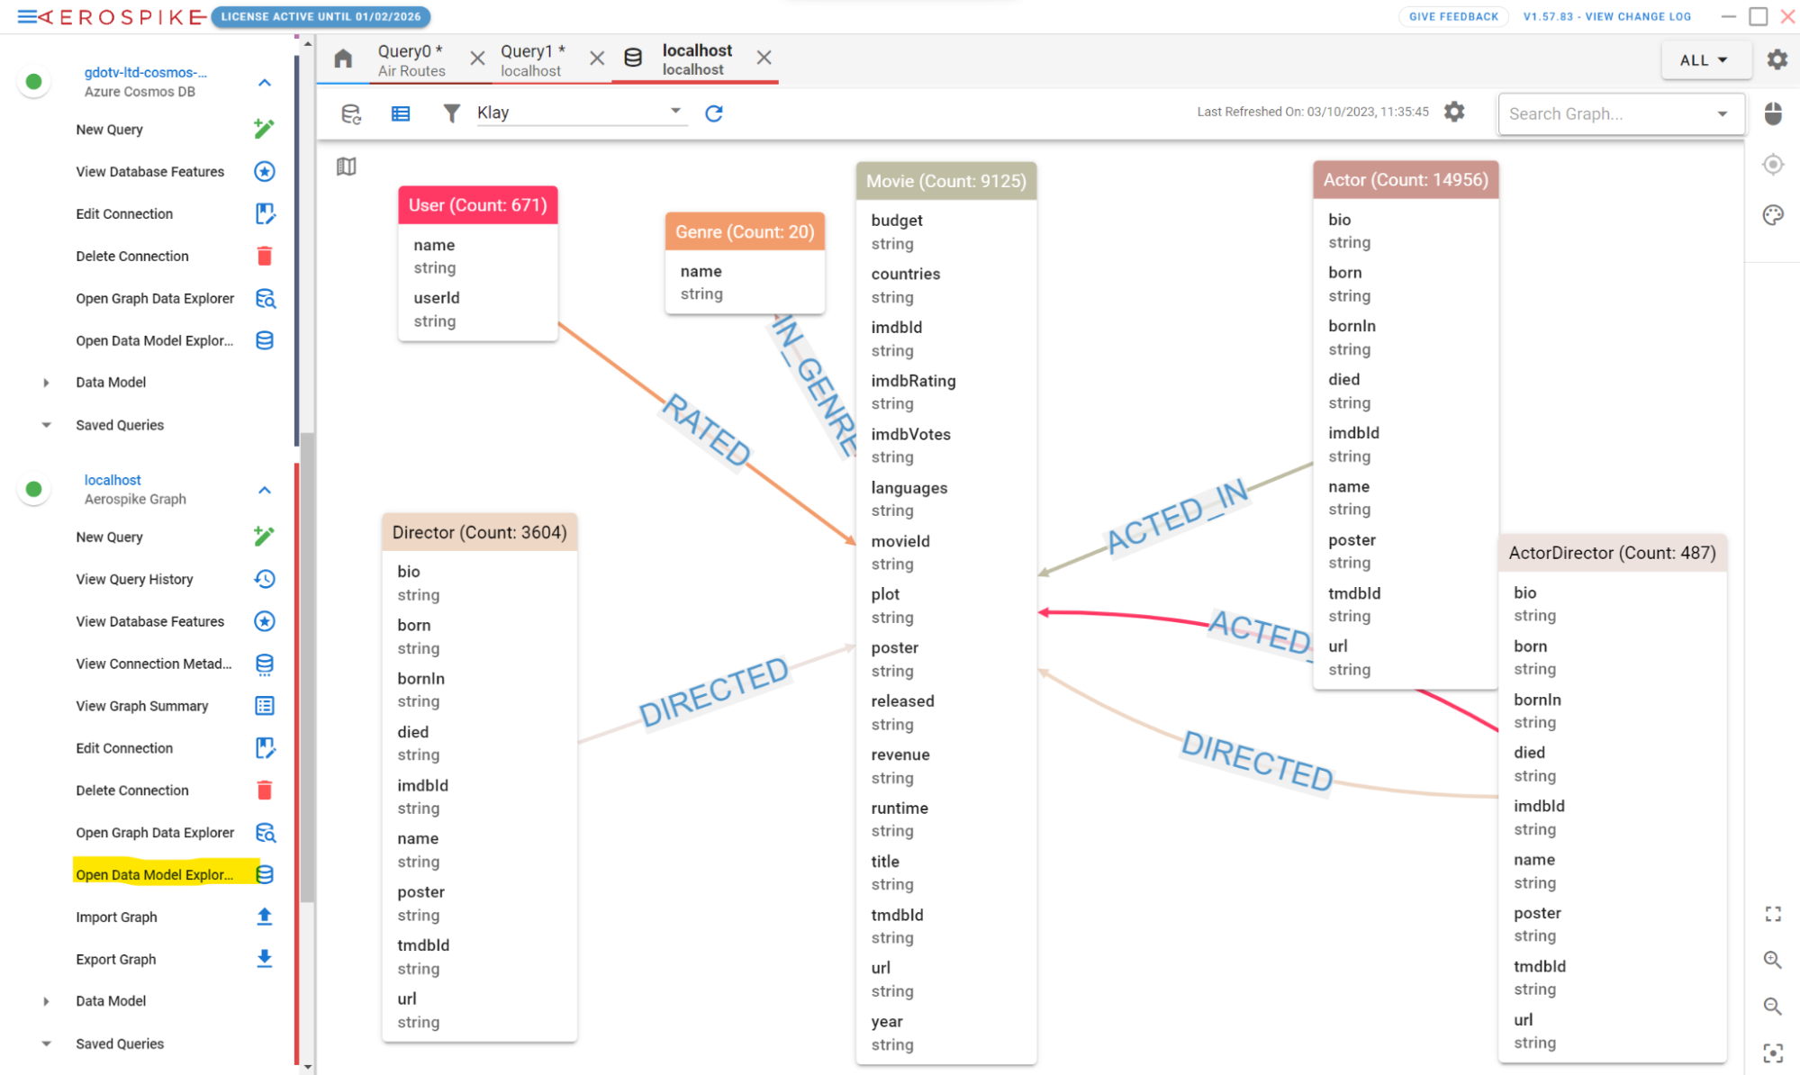The height and width of the screenshot is (1075, 1800).
Task: Click the sidebar vertical scrollbar
Action: 307,666
